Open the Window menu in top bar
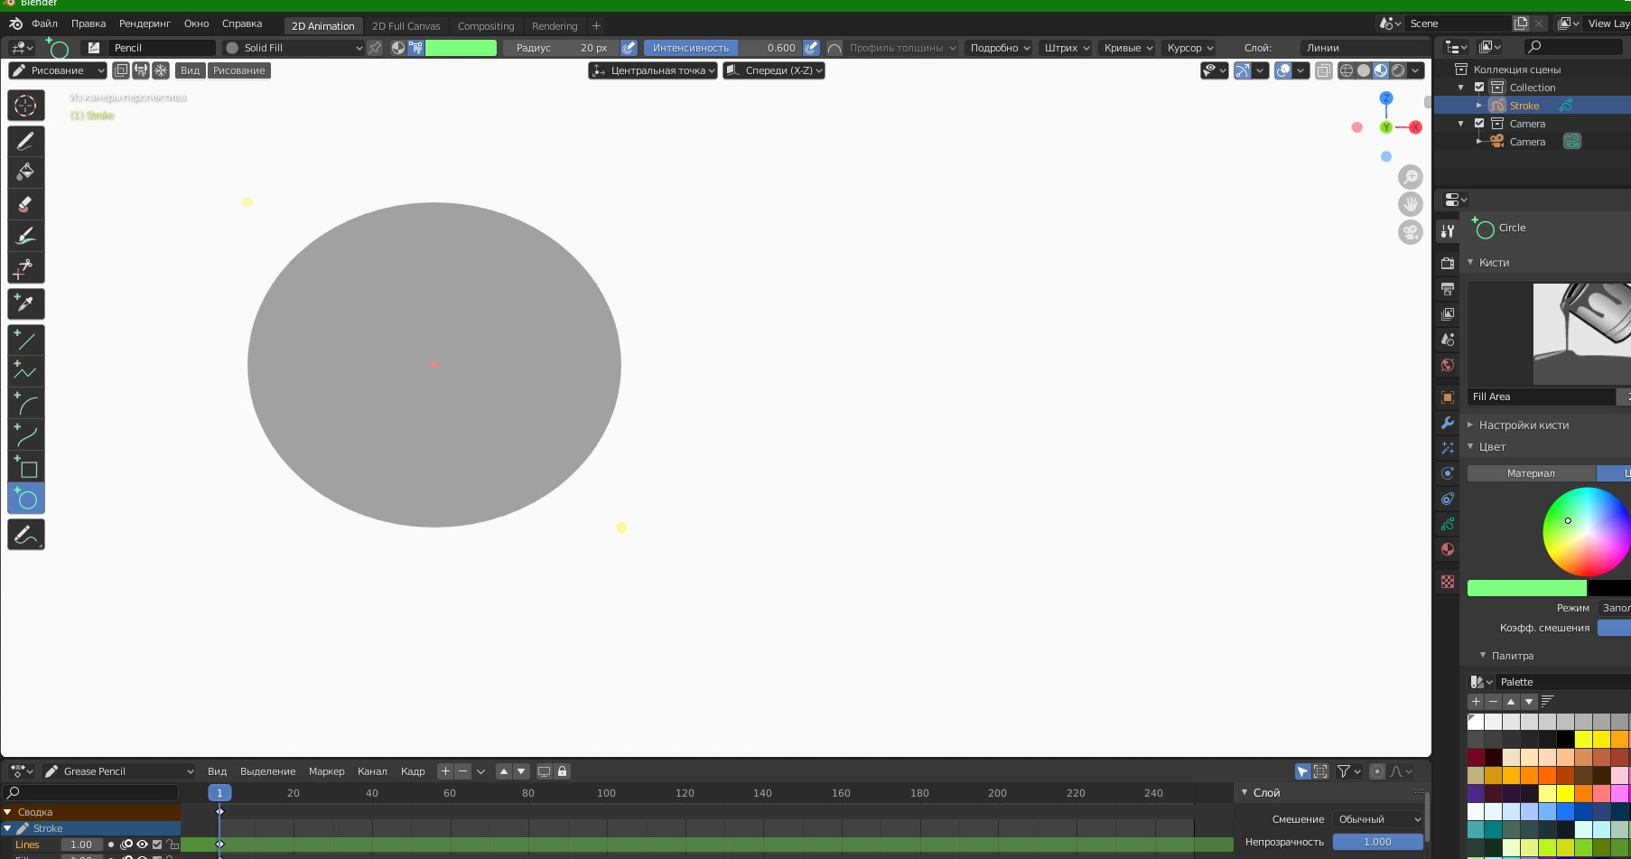 click(x=197, y=23)
